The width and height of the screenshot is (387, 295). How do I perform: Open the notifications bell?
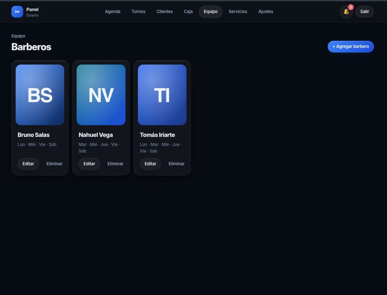(x=346, y=12)
